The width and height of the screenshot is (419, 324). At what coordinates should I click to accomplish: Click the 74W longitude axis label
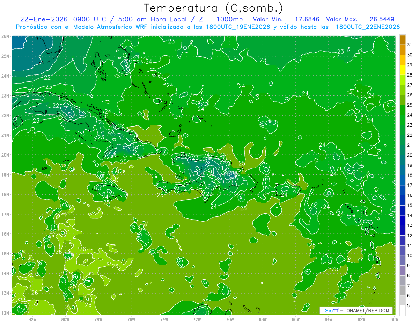tap(164, 319)
